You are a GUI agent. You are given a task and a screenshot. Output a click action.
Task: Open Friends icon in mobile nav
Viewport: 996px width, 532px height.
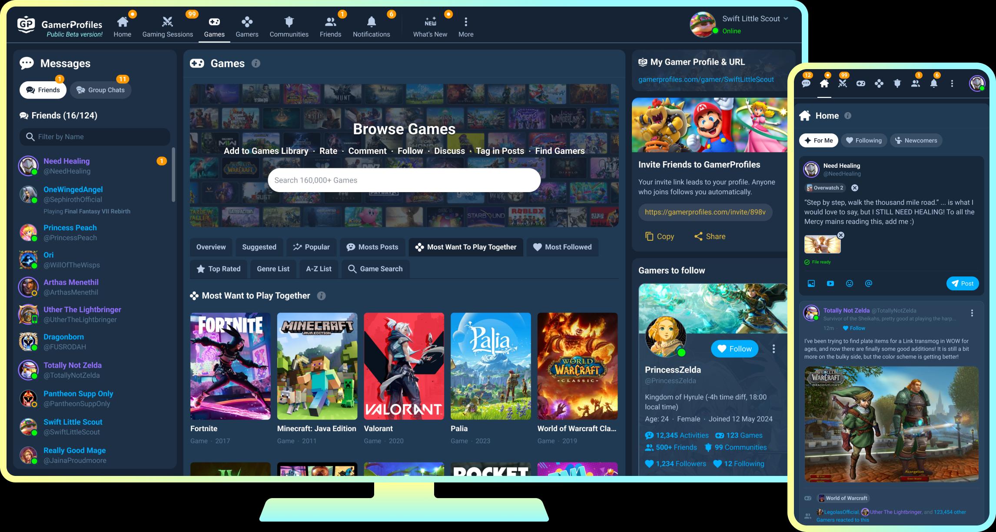[916, 83]
